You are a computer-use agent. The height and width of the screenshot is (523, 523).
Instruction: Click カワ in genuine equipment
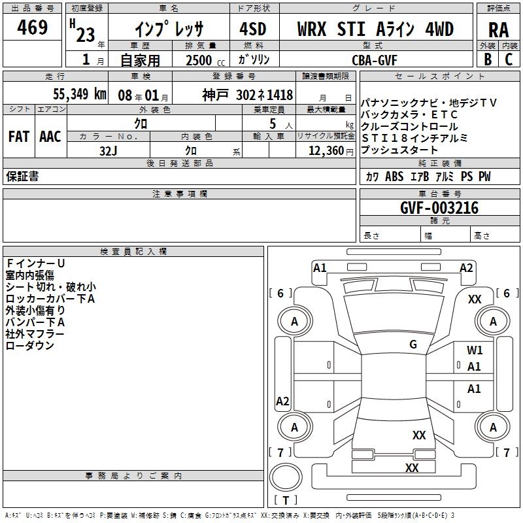(372, 177)
